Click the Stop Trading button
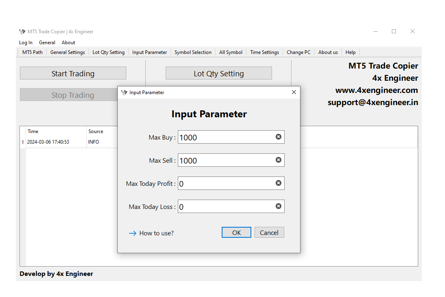445x297 pixels. (x=69, y=95)
